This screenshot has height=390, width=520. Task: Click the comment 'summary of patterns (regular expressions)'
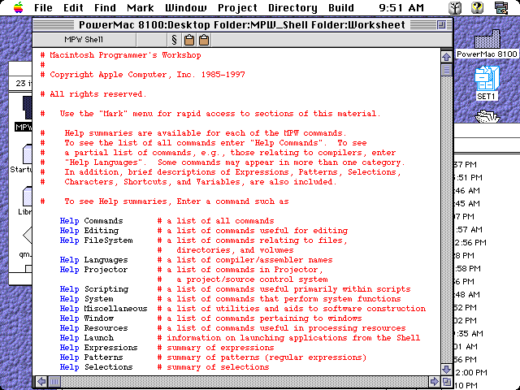pos(266,357)
